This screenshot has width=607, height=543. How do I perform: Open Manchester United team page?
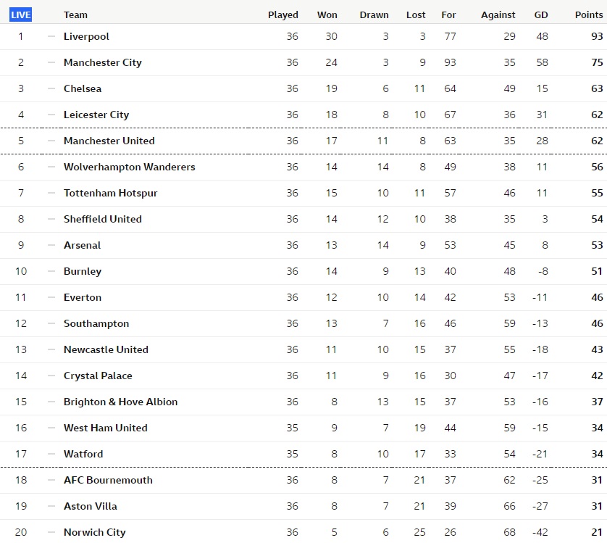(x=109, y=141)
